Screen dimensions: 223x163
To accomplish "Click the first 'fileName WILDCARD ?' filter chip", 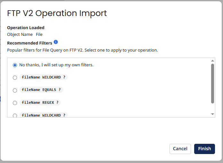I will [44, 77].
